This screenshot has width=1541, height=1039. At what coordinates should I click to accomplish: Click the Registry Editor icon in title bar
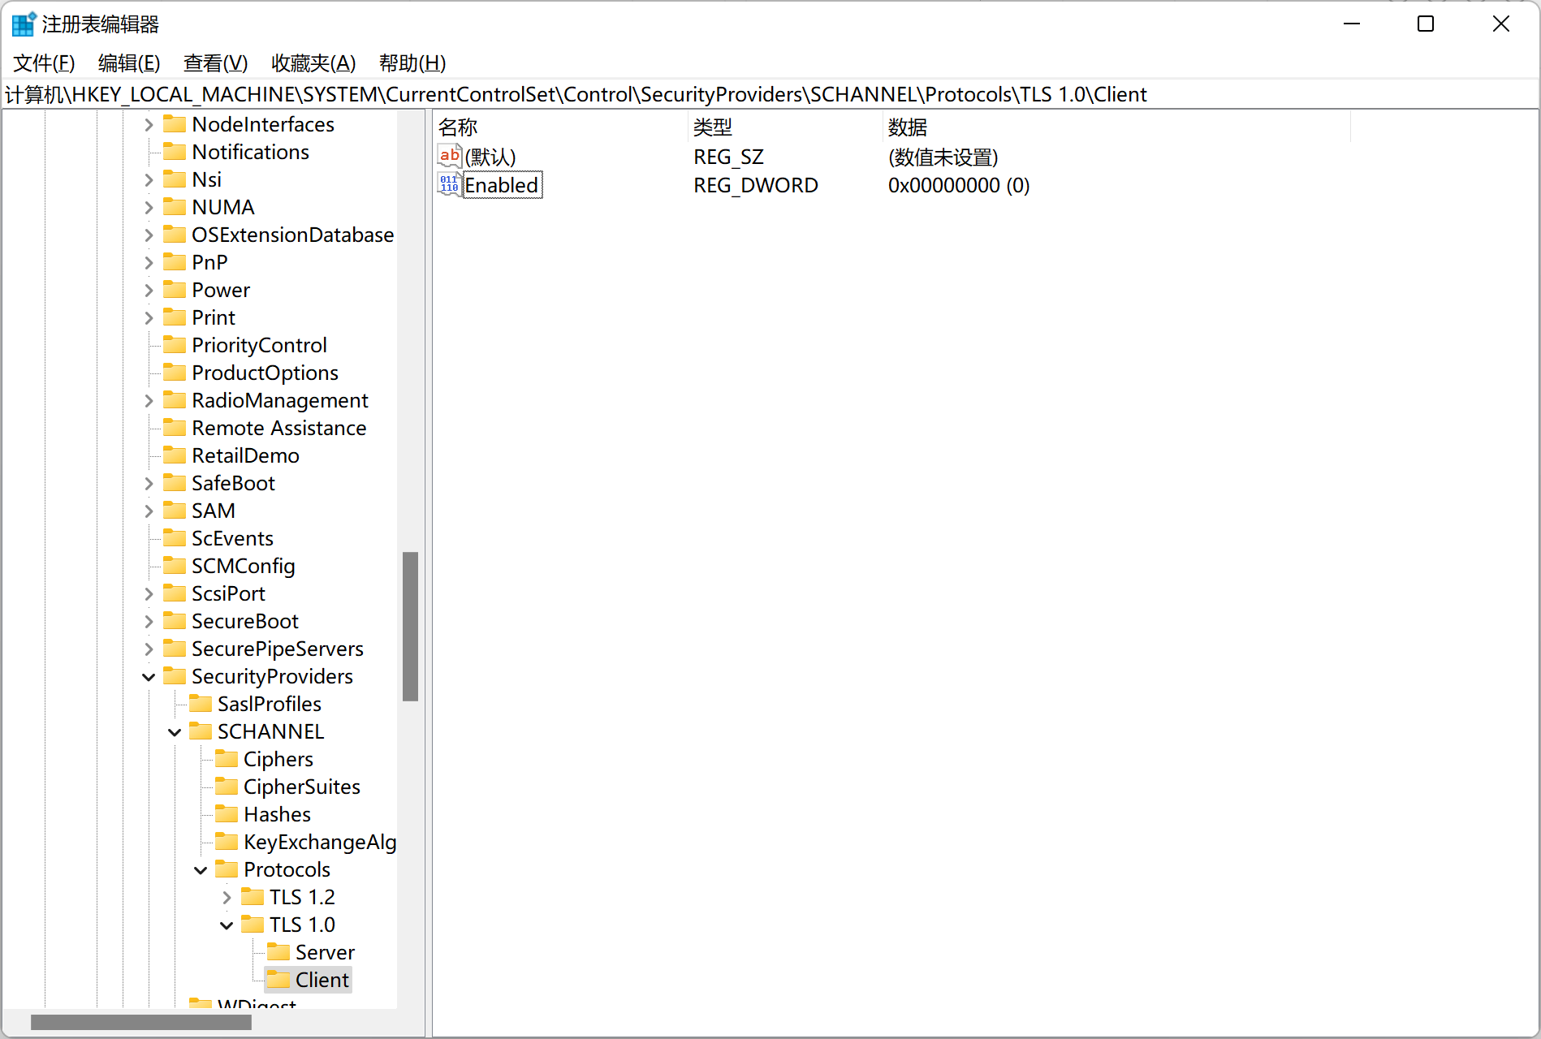pyautogui.click(x=23, y=24)
